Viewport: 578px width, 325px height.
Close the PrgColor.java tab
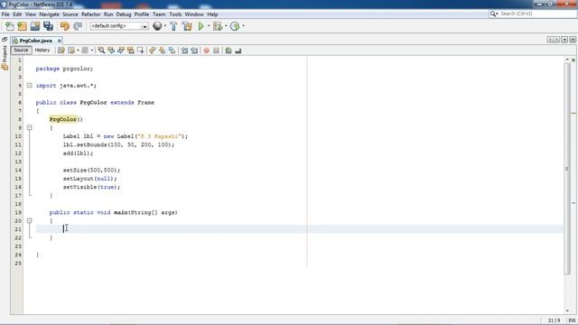[x=59, y=41]
